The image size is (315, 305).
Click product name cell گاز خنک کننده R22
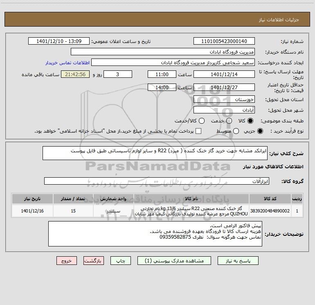point(191,211)
